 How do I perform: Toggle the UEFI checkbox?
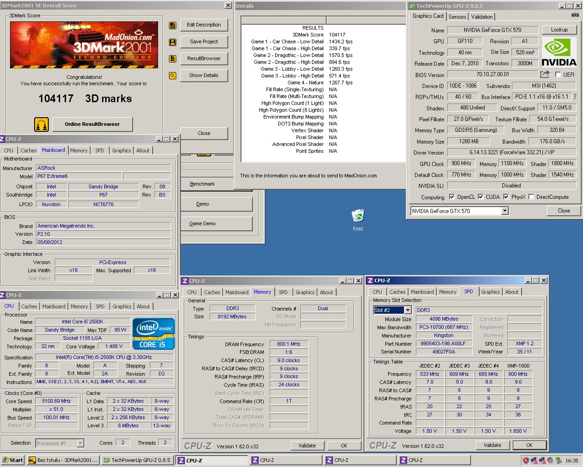[558, 74]
